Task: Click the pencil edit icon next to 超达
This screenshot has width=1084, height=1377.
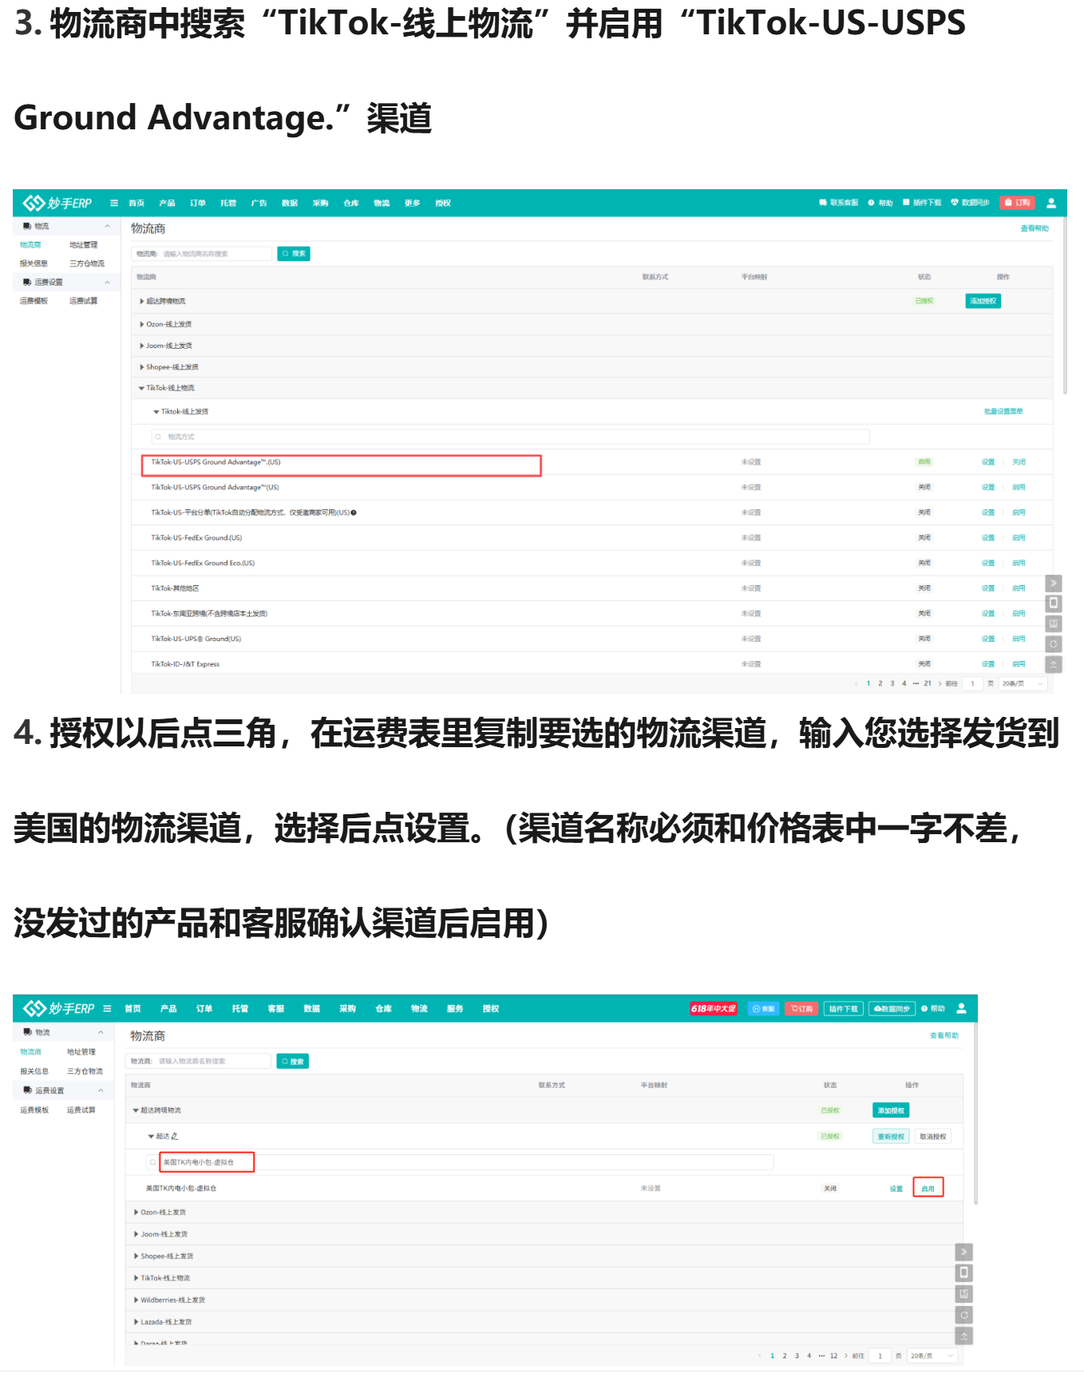Action: (175, 1136)
